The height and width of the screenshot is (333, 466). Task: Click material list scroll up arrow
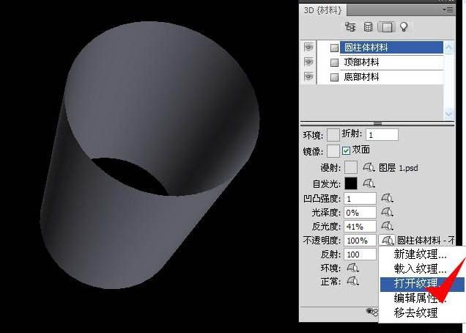click(x=448, y=47)
